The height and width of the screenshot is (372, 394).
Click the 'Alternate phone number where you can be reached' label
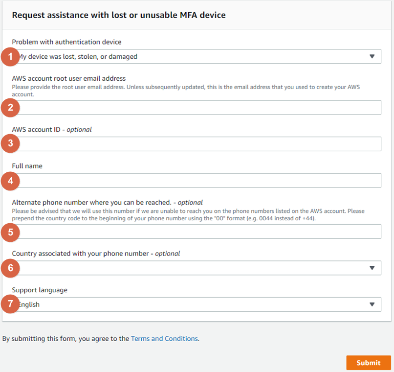107,203
